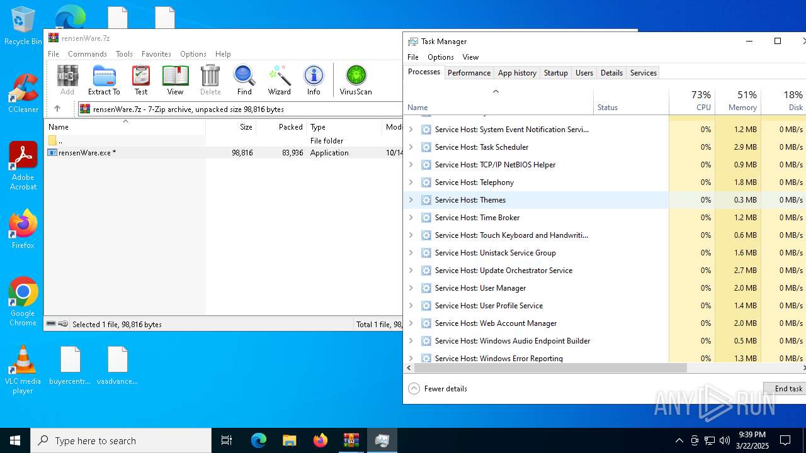Screen dimensions: 806x453
Task: Open Windows Start menu
Action: click(15, 440)
